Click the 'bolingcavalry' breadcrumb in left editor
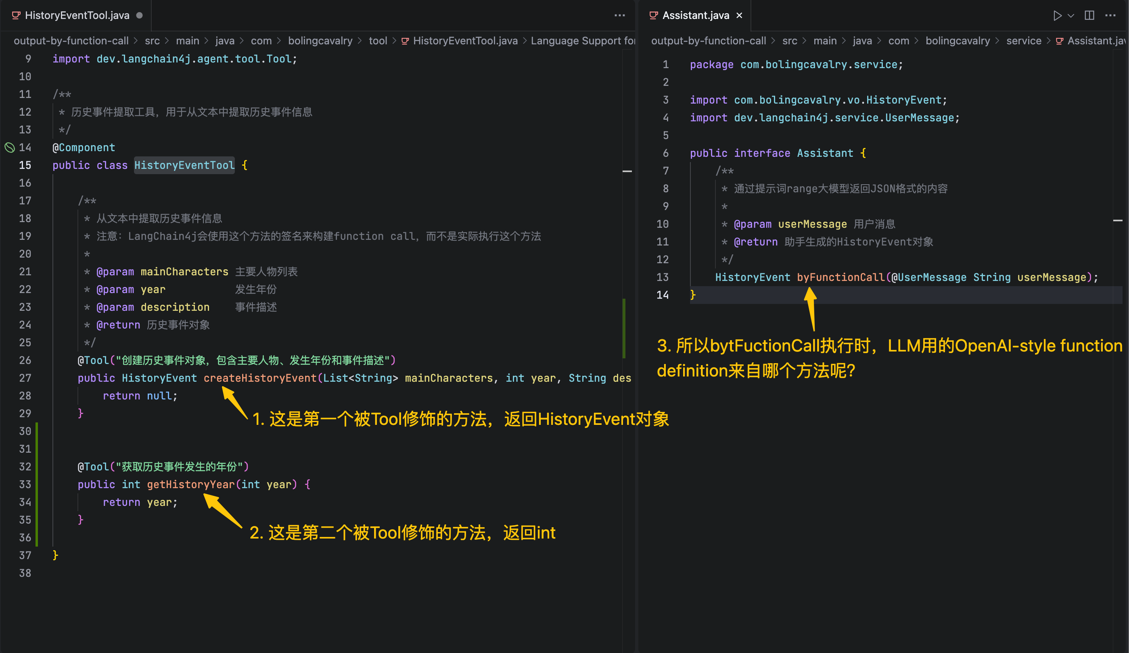 [320, 41]
